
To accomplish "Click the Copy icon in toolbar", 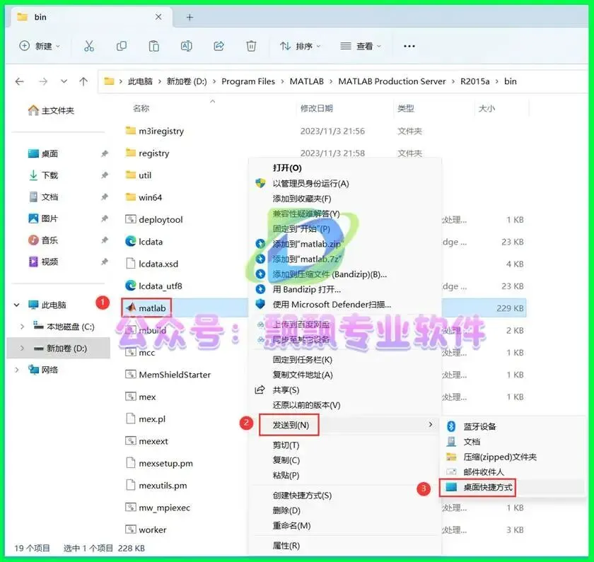I will tap(121, 46).
